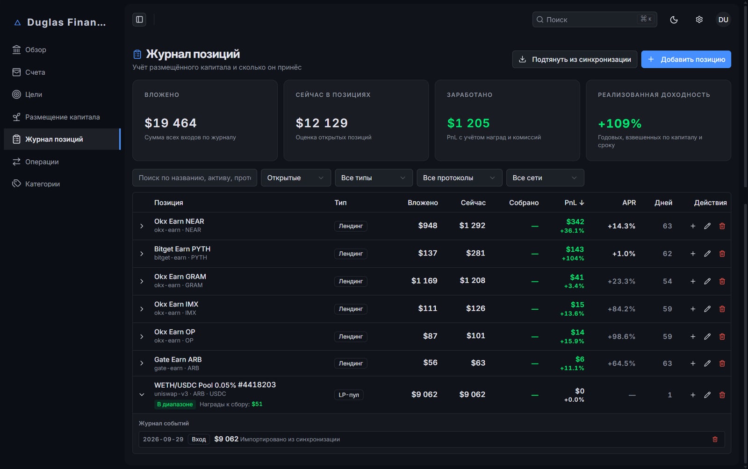Open the Все протоколы filter dropdown
This screenshot has width=748, height=469.
460,178
